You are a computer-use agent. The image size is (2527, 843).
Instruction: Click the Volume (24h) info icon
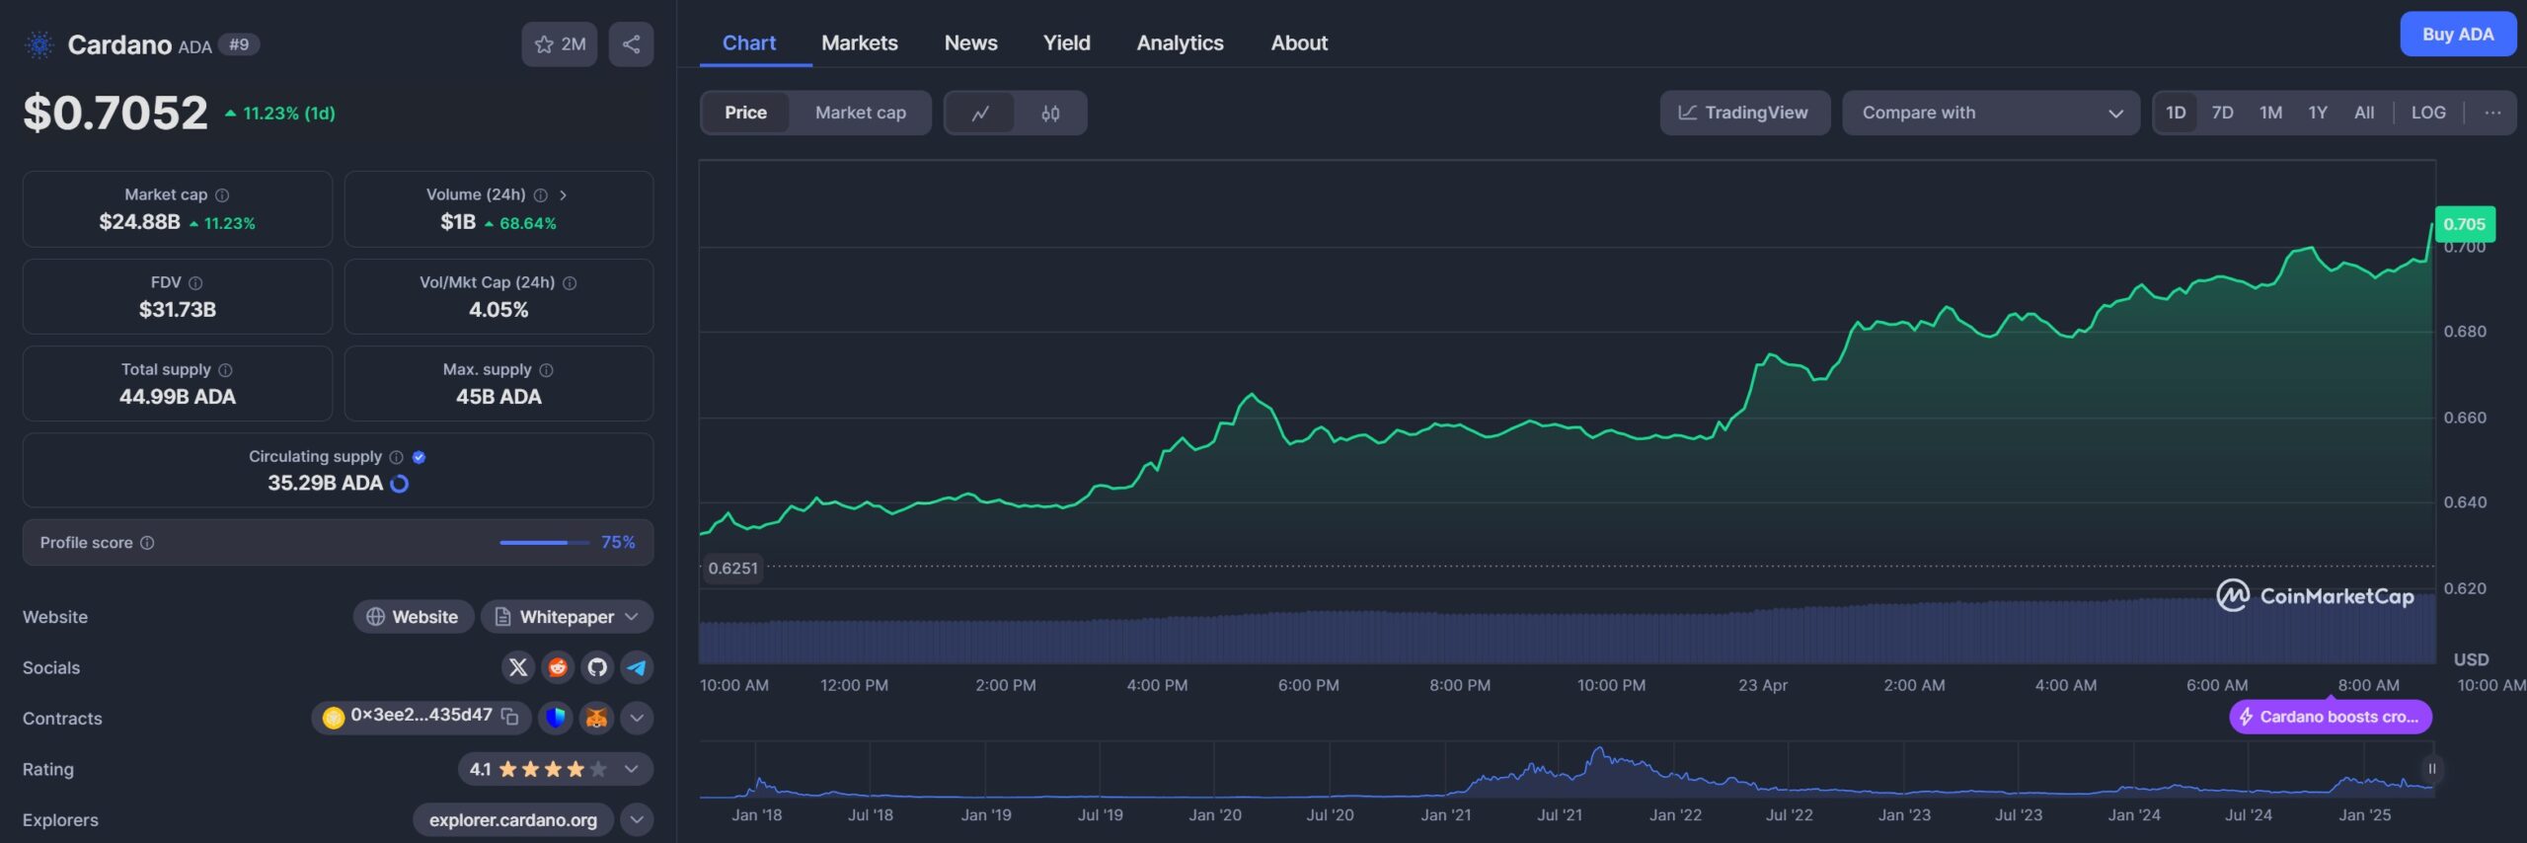pos(541,195)
